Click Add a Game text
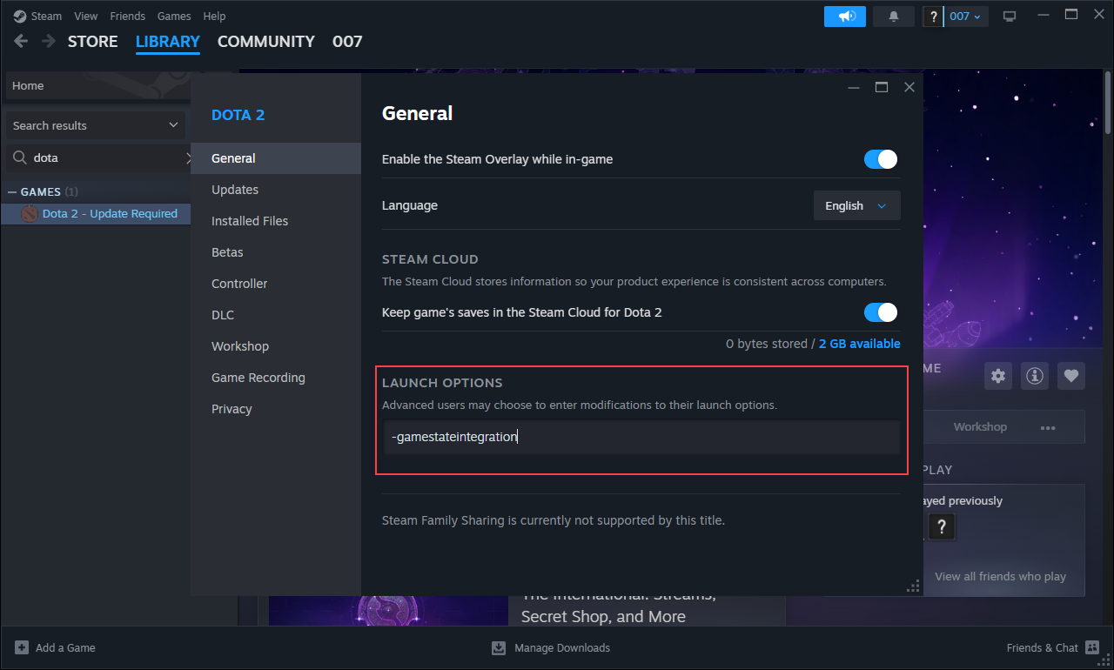Screen dimensions: 1114x670 pos(65,647)
